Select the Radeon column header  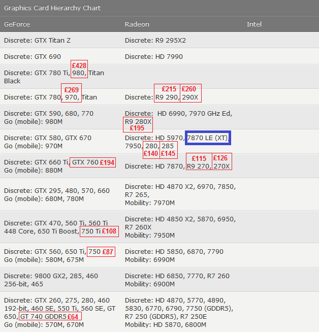(x=137, y=24)
